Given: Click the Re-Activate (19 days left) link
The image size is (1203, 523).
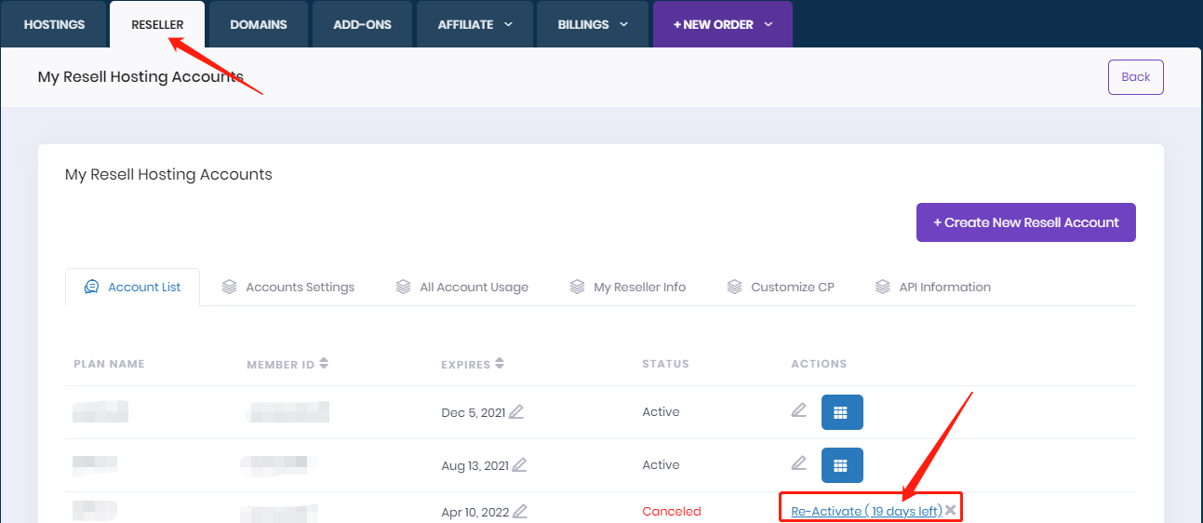Looking at the screenshot, I should pos(866,511).
